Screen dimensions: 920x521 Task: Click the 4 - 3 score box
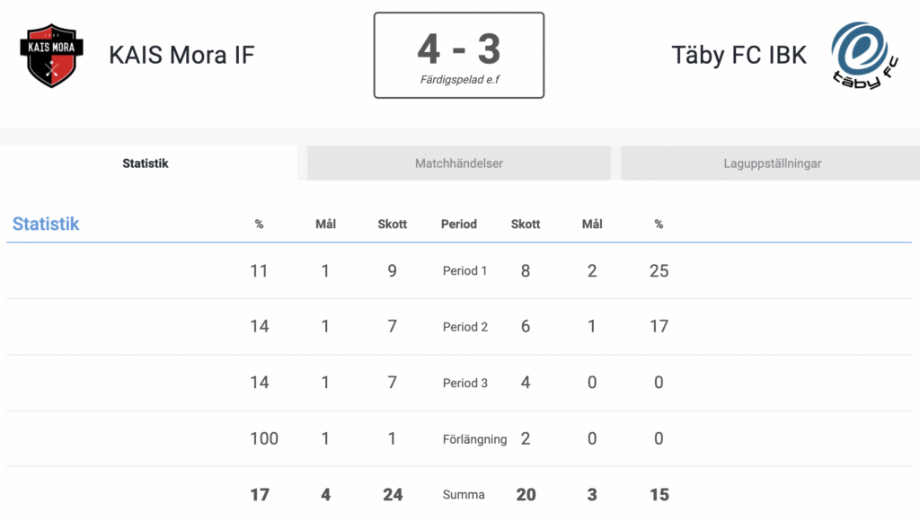point(459,55)
